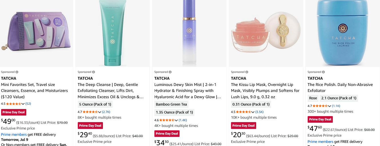The height and width of the screenshot is (146, 380).
Task: Click star rating icons for The Deep Cleanse
Action: click(90, 112)
